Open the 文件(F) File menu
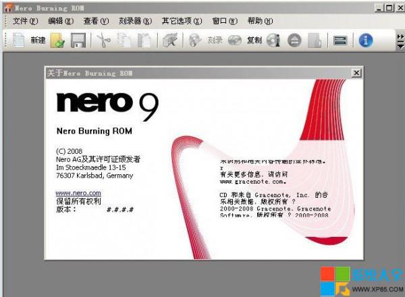The height and width of the screenshot is (297, 405). [x=24, y=21]
